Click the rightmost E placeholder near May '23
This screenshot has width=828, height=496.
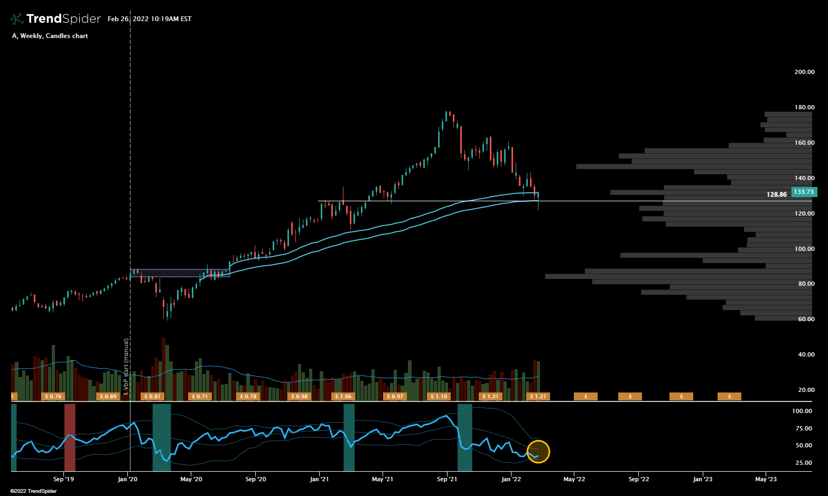(x=729, y=396)
